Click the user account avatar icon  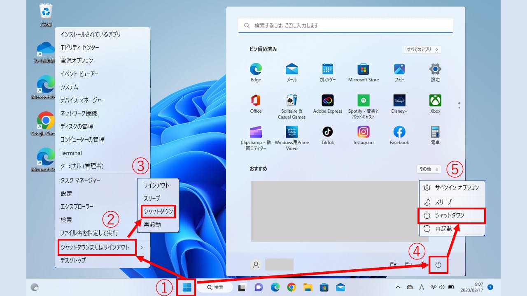256,265
